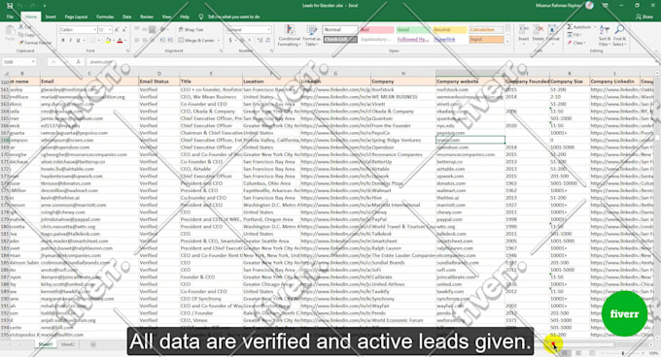Open the File menu
This screenshot has height=357, width=661.
tap(10, 16)
